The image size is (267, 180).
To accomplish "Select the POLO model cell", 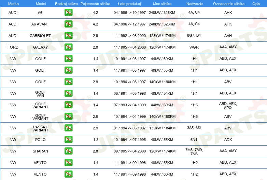I will click(40, 140).
